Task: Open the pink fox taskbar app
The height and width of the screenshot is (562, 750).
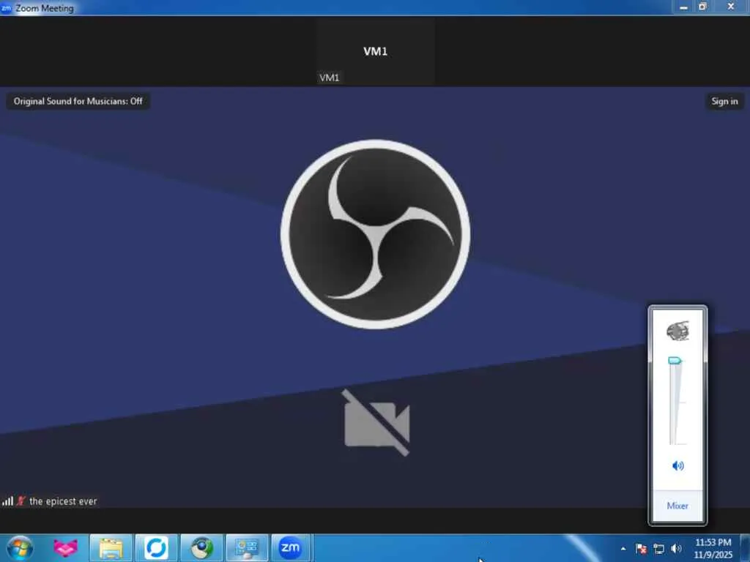Action: [x=65, y=547]
